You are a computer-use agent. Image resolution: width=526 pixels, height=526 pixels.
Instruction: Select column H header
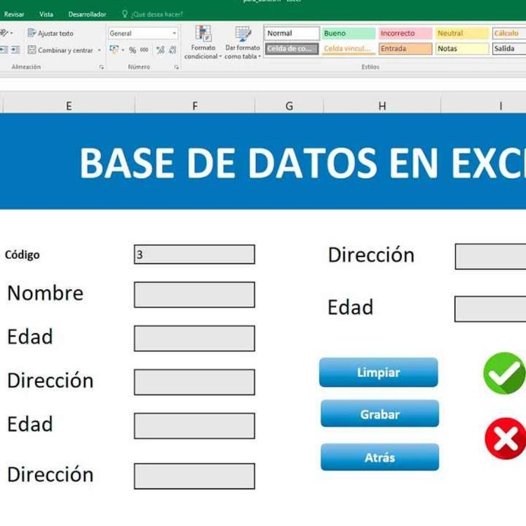tap(382, 106)
